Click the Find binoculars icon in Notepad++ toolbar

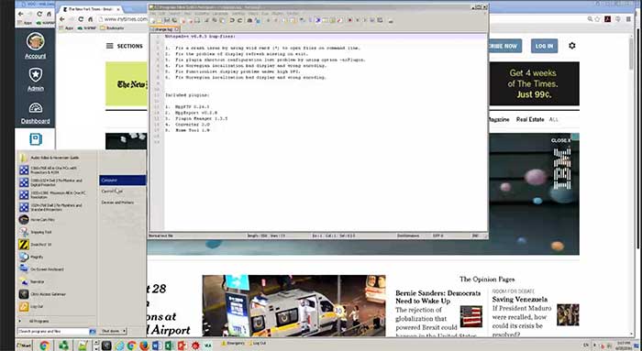pyautogui.click(x=250, y=20)
